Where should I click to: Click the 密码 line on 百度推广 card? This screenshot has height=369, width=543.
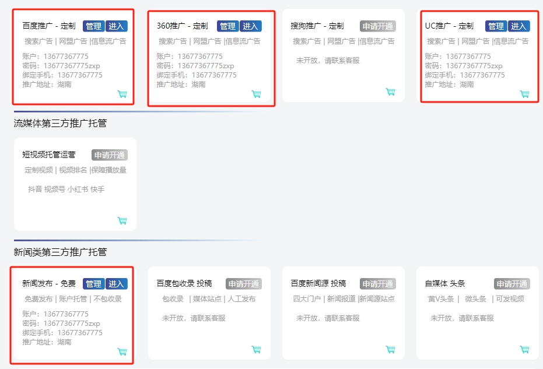point(61,66)
